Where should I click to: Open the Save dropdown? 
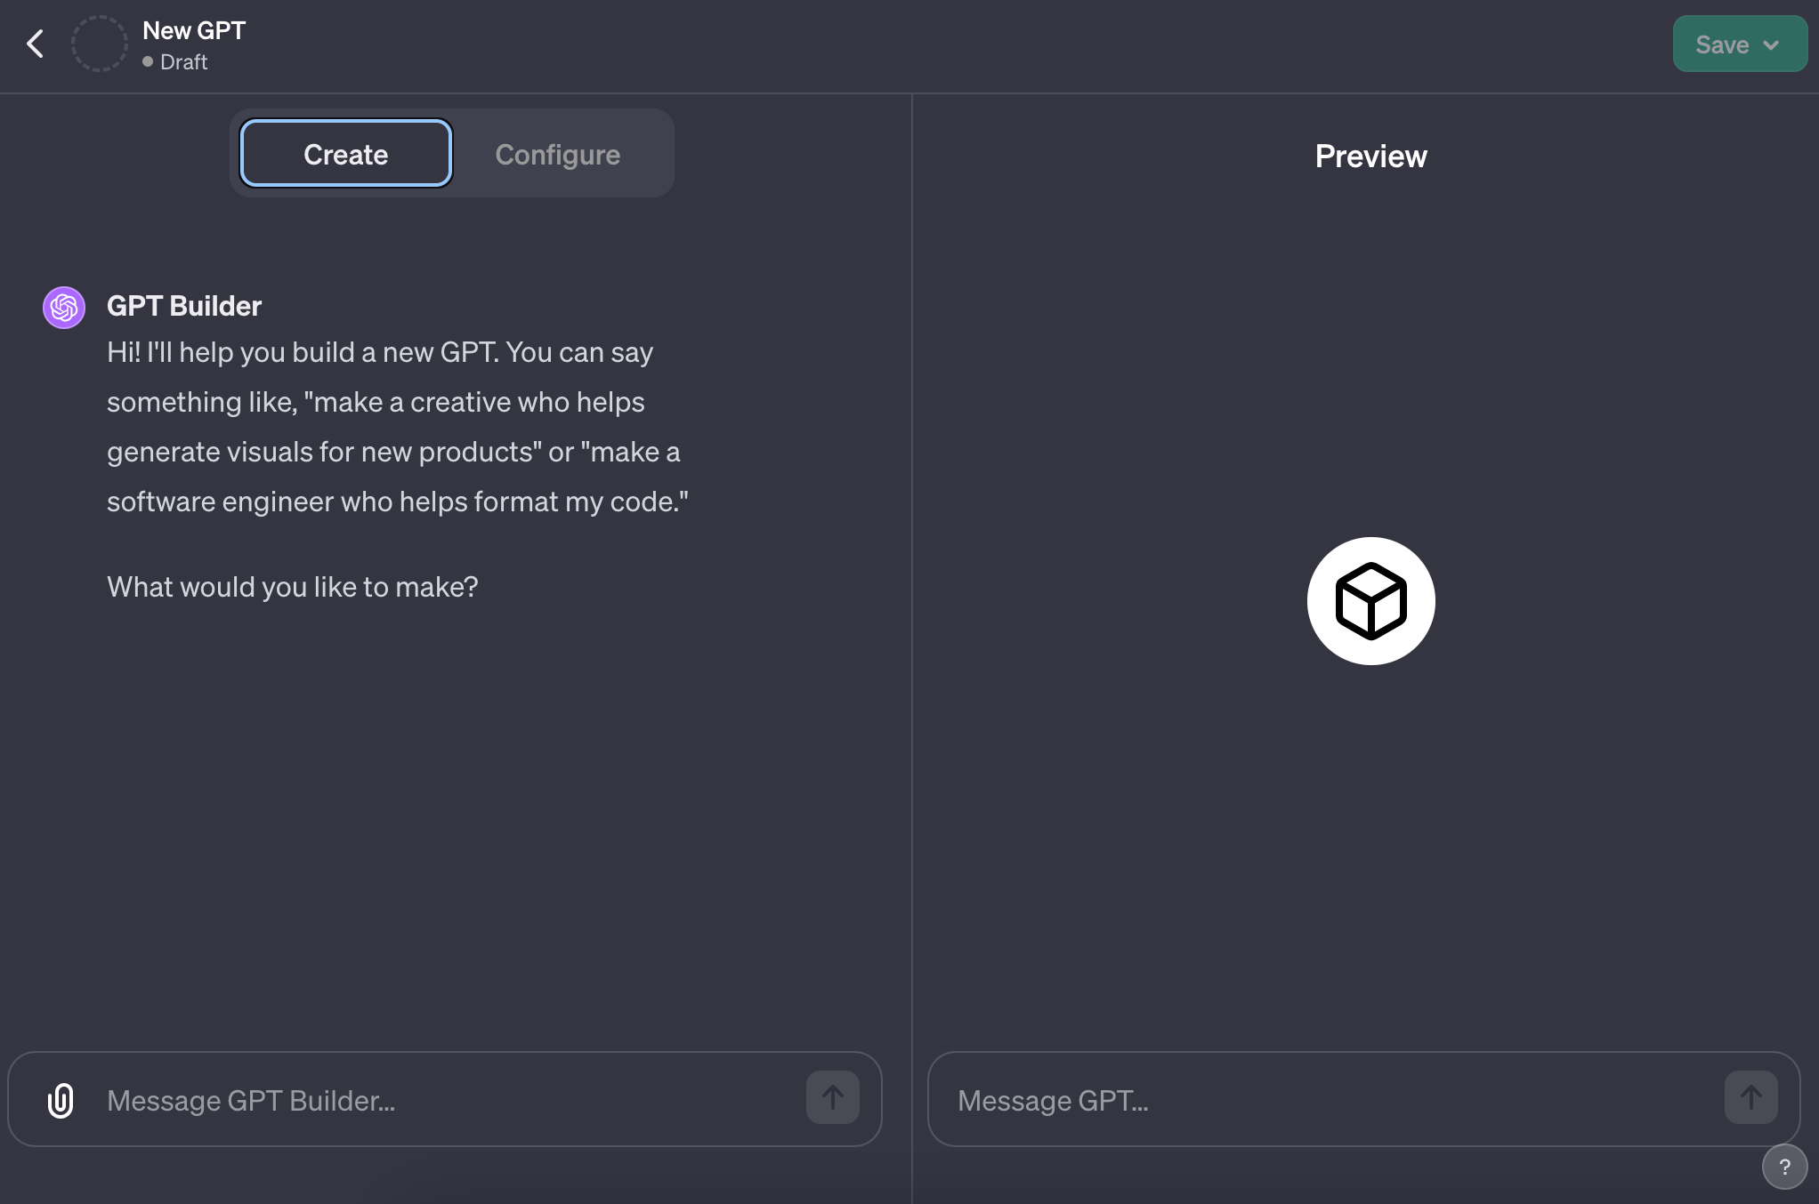point(1722,44)
